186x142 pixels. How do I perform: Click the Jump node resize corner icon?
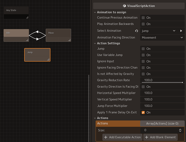tap(48, 59)
